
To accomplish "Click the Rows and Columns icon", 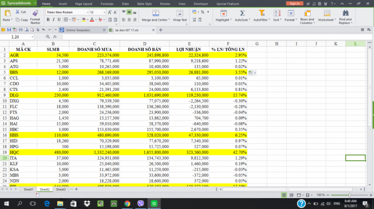I will point(307,13).
